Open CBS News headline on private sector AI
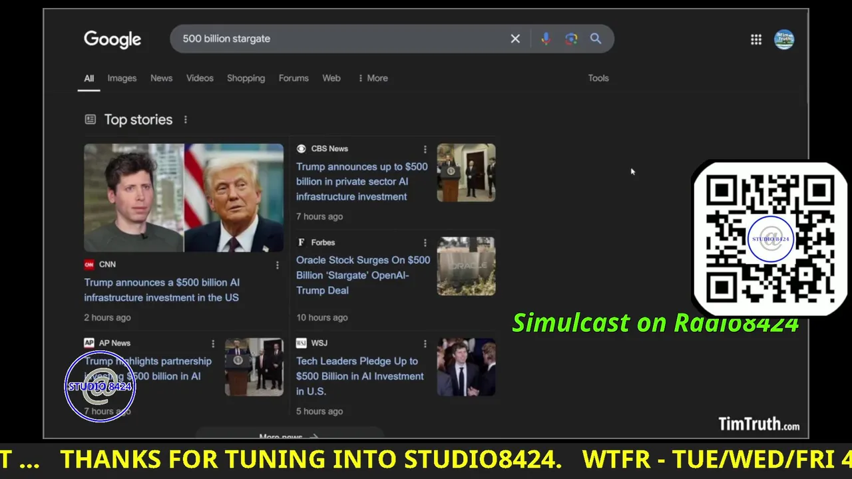 pyautogui.click(x=362, y=182)
